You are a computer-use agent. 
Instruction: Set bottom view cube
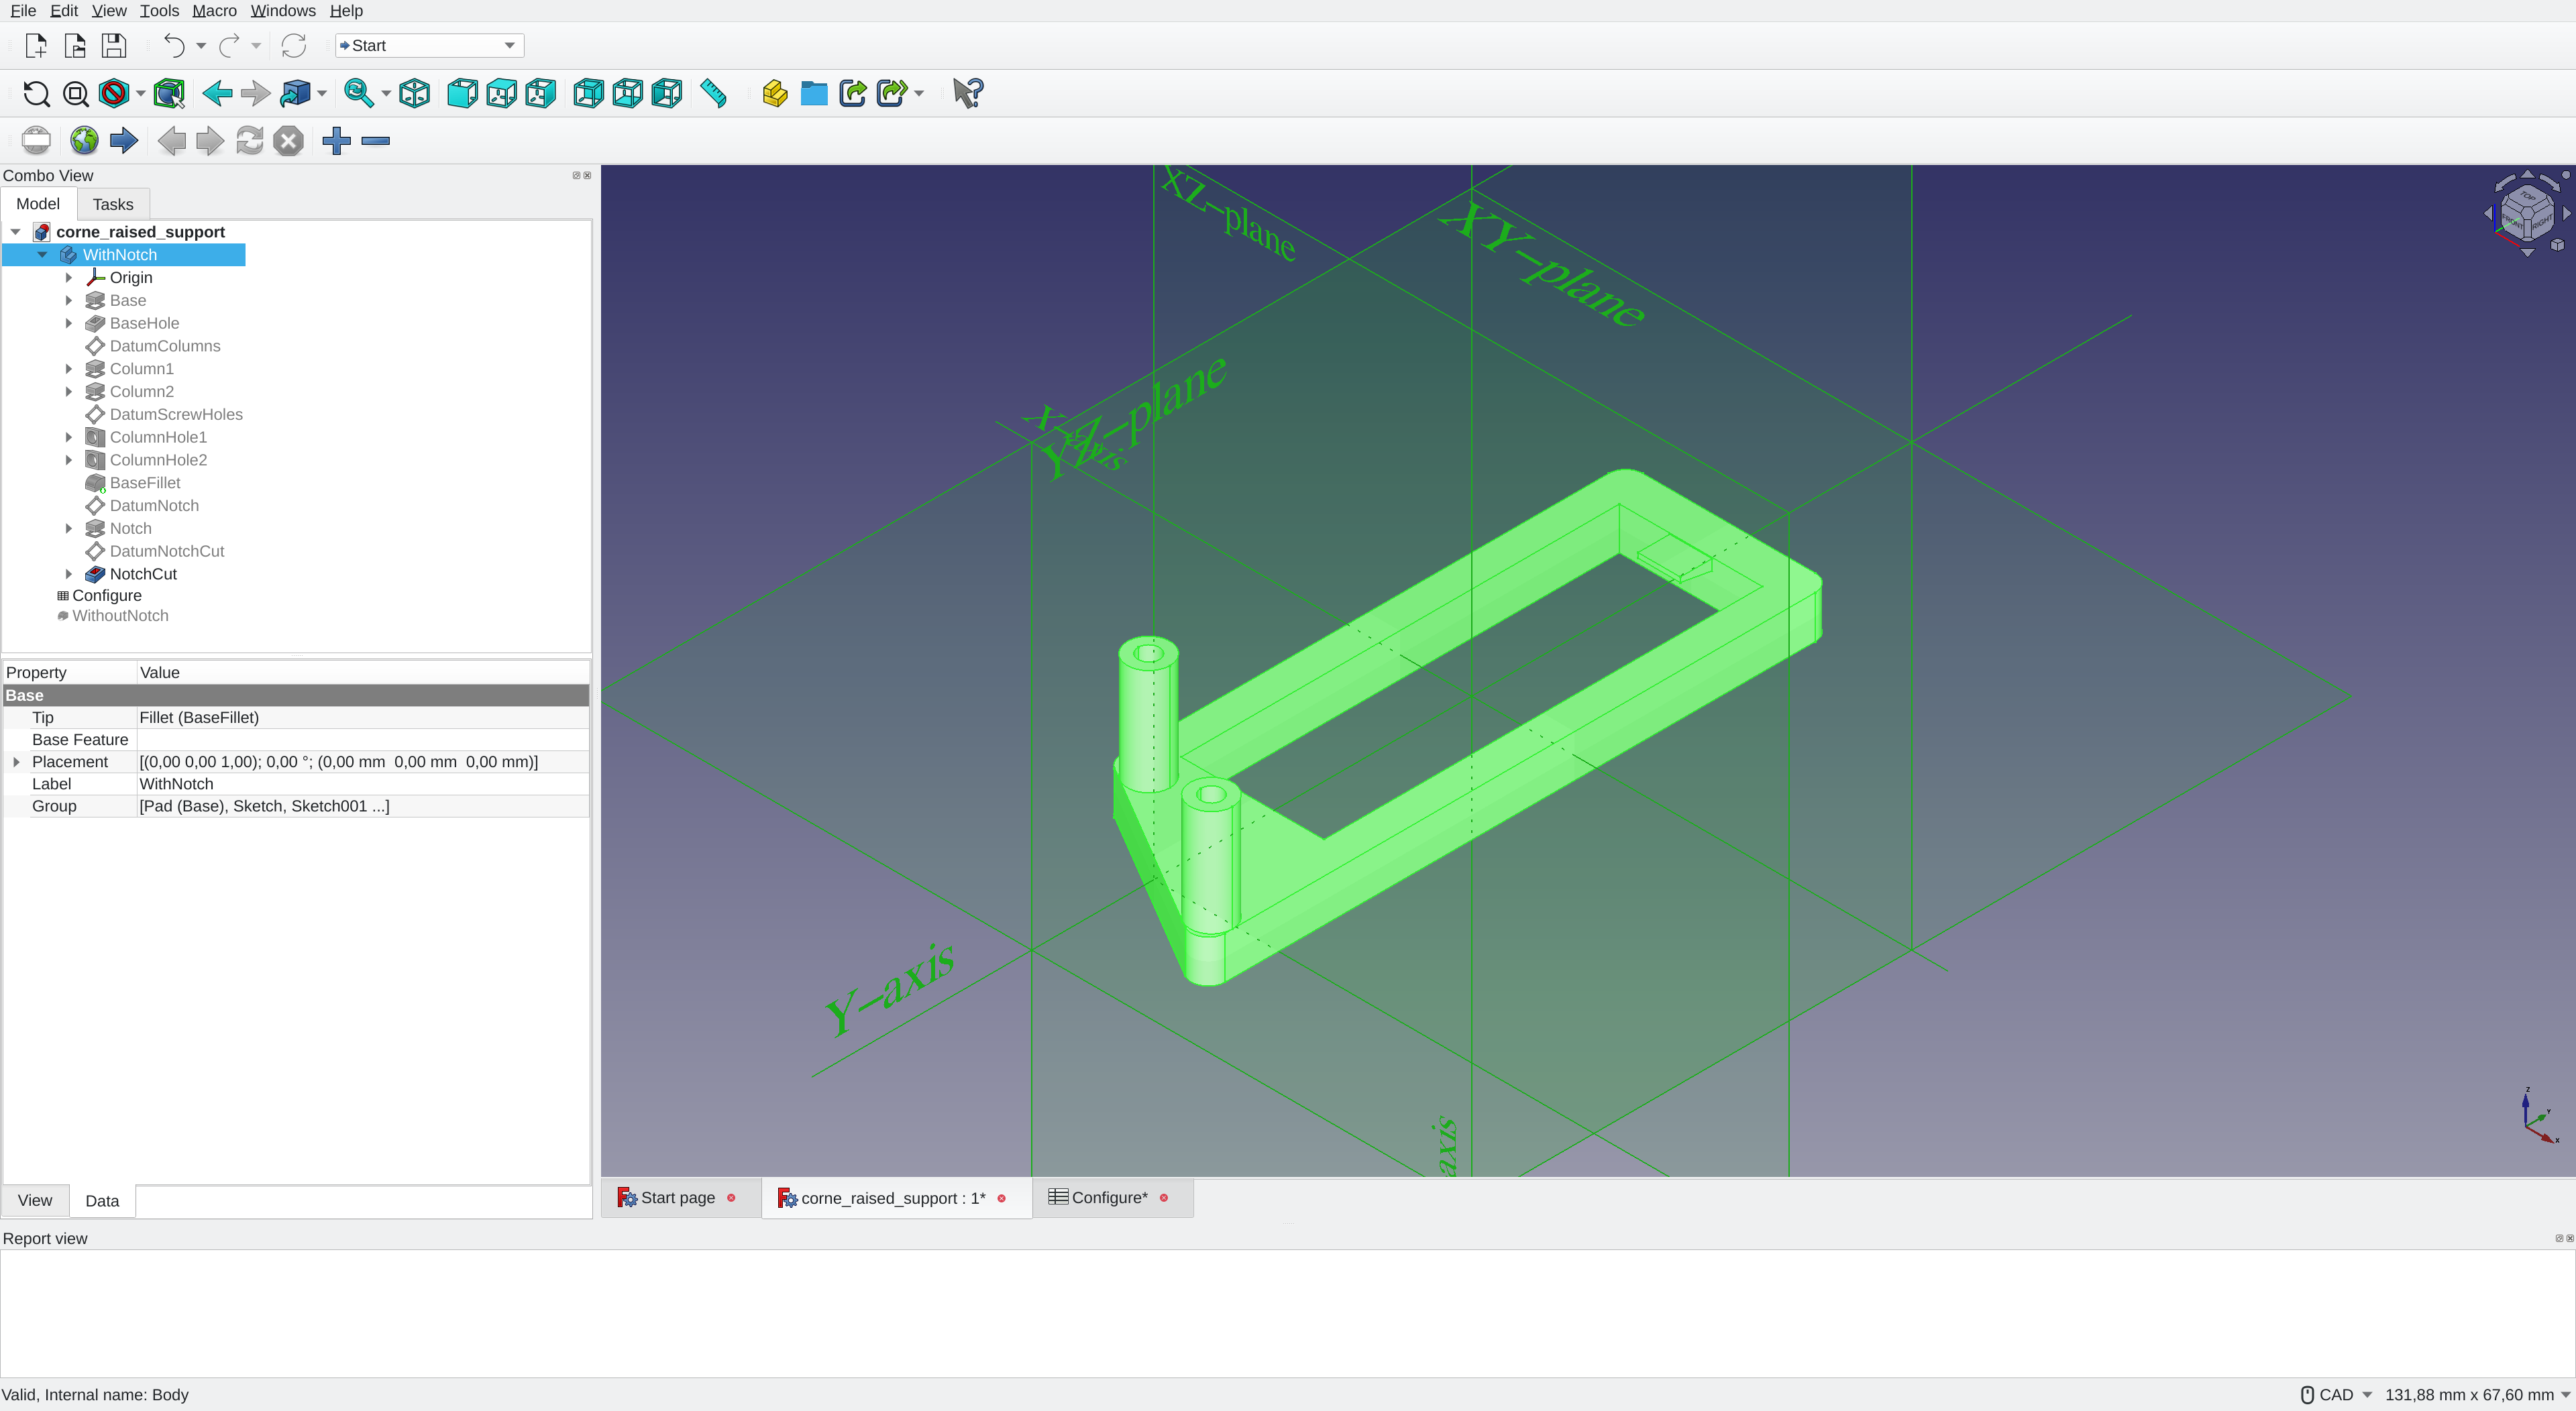(x=627, y=93)
